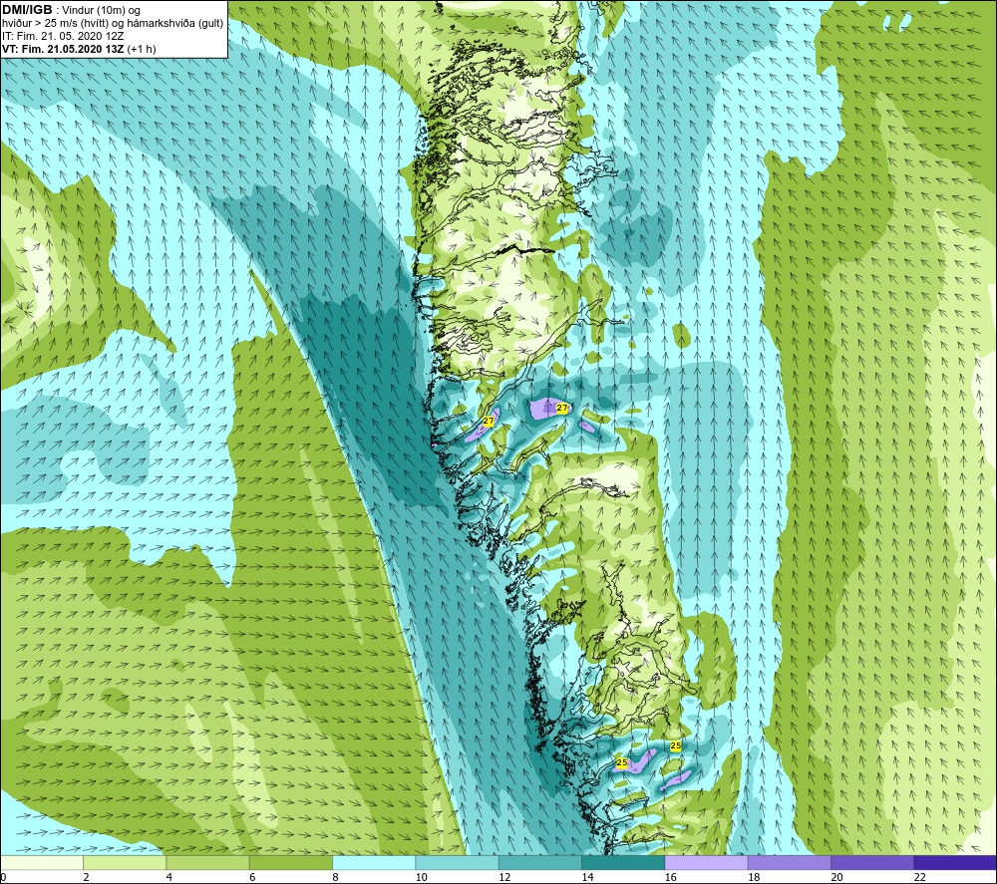
Task: Click the left yellow '27' gust label
Action: [x=489, y=421]
